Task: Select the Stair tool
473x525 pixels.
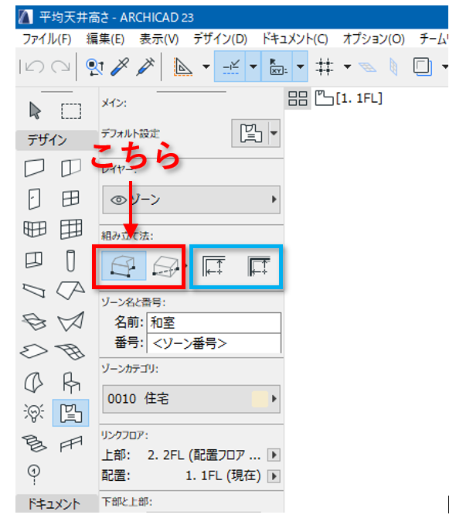Action: click(34, 443)
